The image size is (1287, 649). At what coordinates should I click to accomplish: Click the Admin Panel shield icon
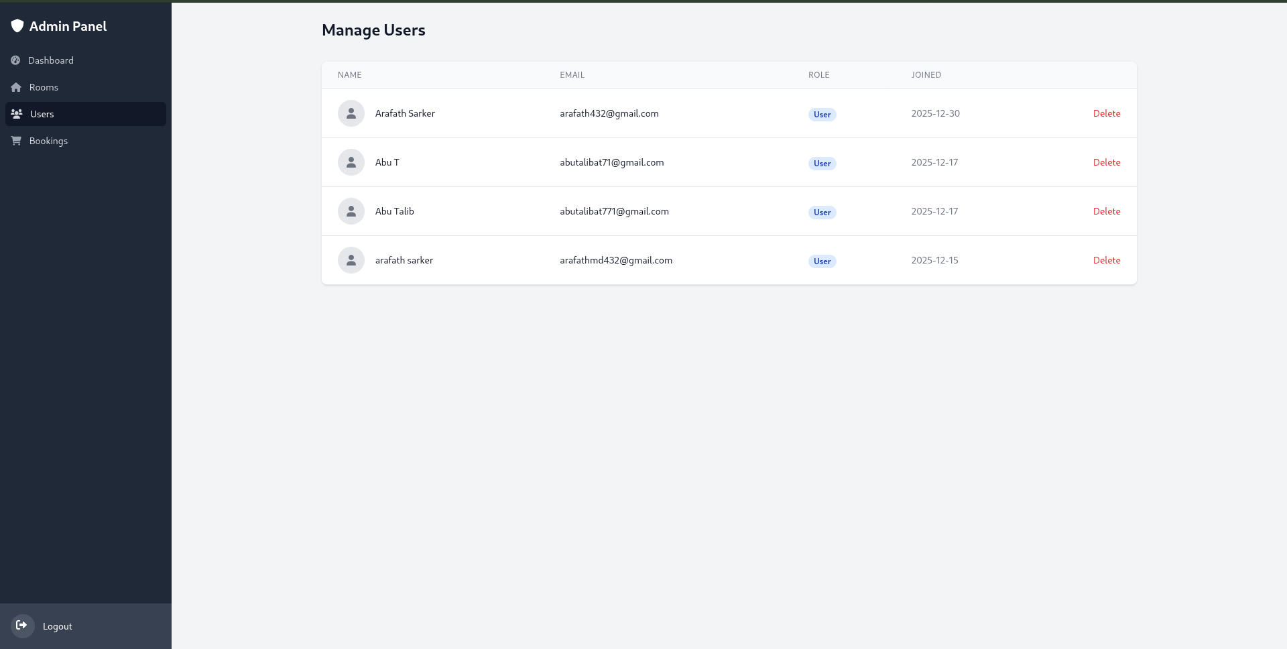[17, 26]
